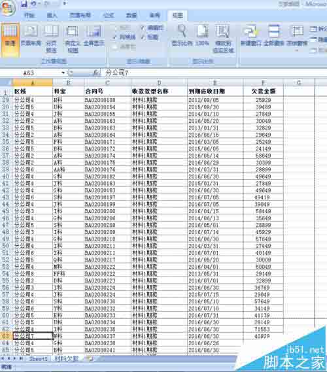The height and width of the screenshot is (372, 327).
Task: Click cell with date 2013/01/31
Action: click(215, 128)
